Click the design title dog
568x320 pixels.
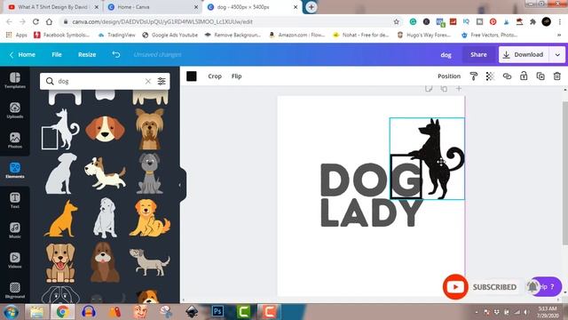click(x=446, y=55)
